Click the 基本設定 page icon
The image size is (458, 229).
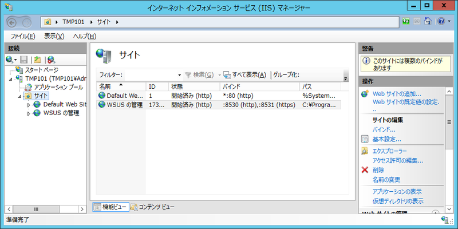(x=365, y=139)
